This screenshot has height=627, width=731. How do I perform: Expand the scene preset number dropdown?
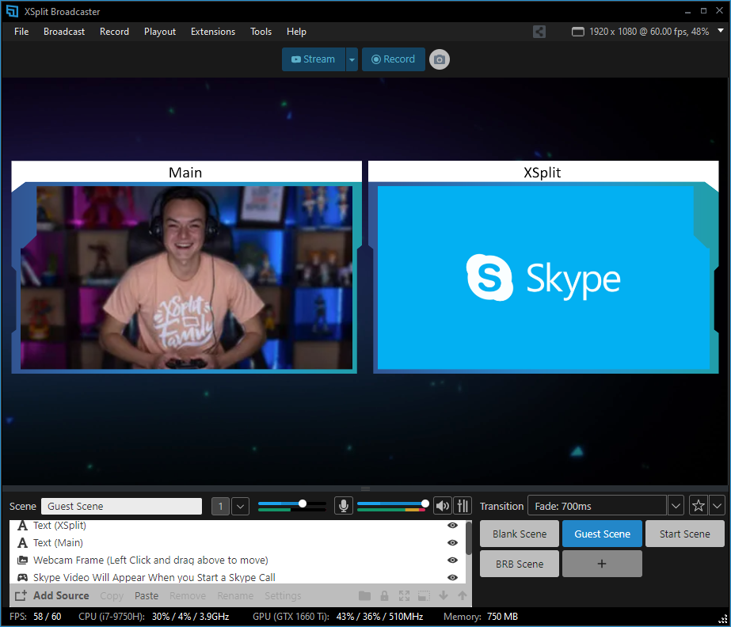coord(240,506)
